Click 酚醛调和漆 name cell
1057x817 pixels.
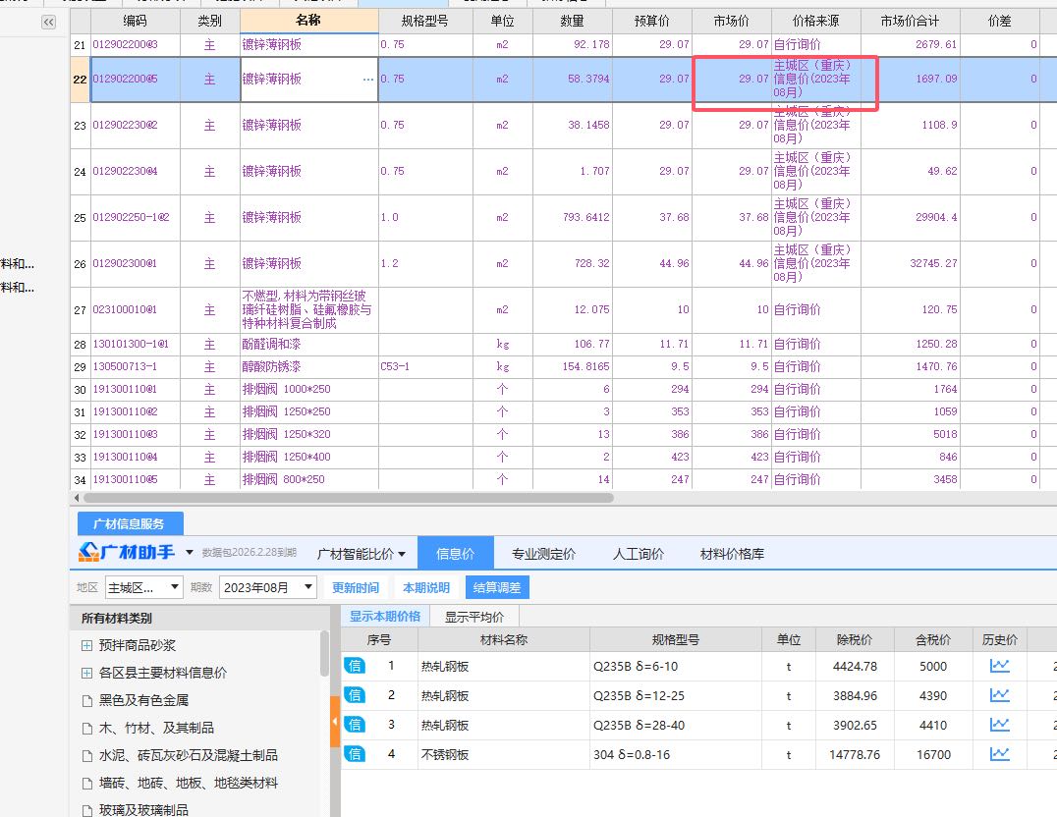coord(309,345)
